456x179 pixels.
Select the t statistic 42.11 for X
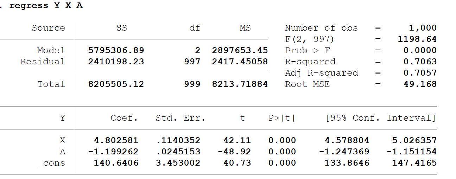coord(237,140)
